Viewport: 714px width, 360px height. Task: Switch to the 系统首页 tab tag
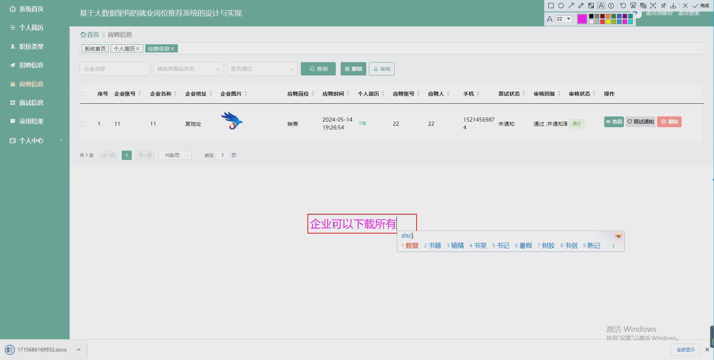(x=95, y=49)
